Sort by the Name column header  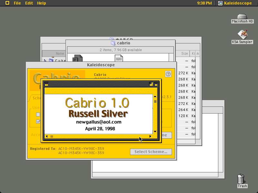tap(54, 53)
